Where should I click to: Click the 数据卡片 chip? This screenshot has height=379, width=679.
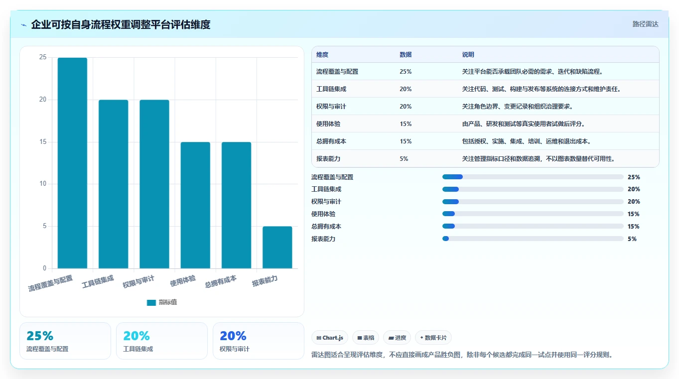[x=433, y=338]
